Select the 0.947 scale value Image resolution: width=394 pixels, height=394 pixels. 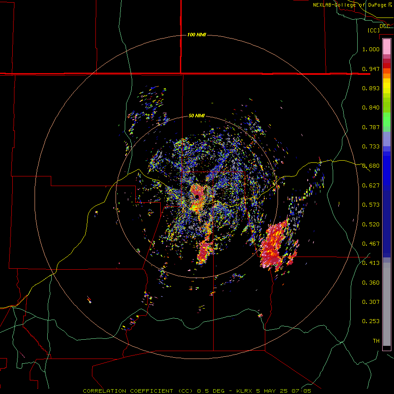coord(371,69)
